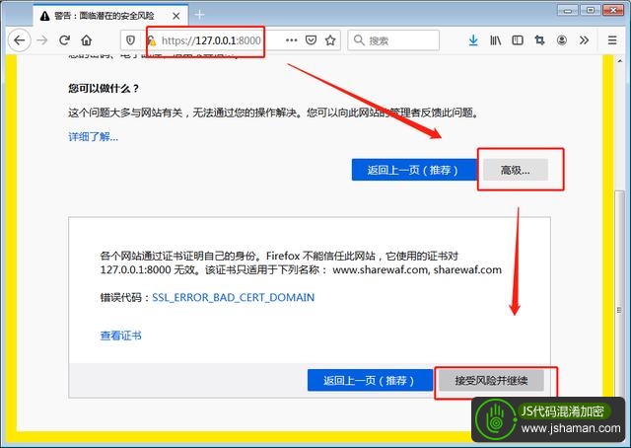The image size is (631, 448).
Task: Click the 高级... advanced button
Action: [x=515, y=170]
